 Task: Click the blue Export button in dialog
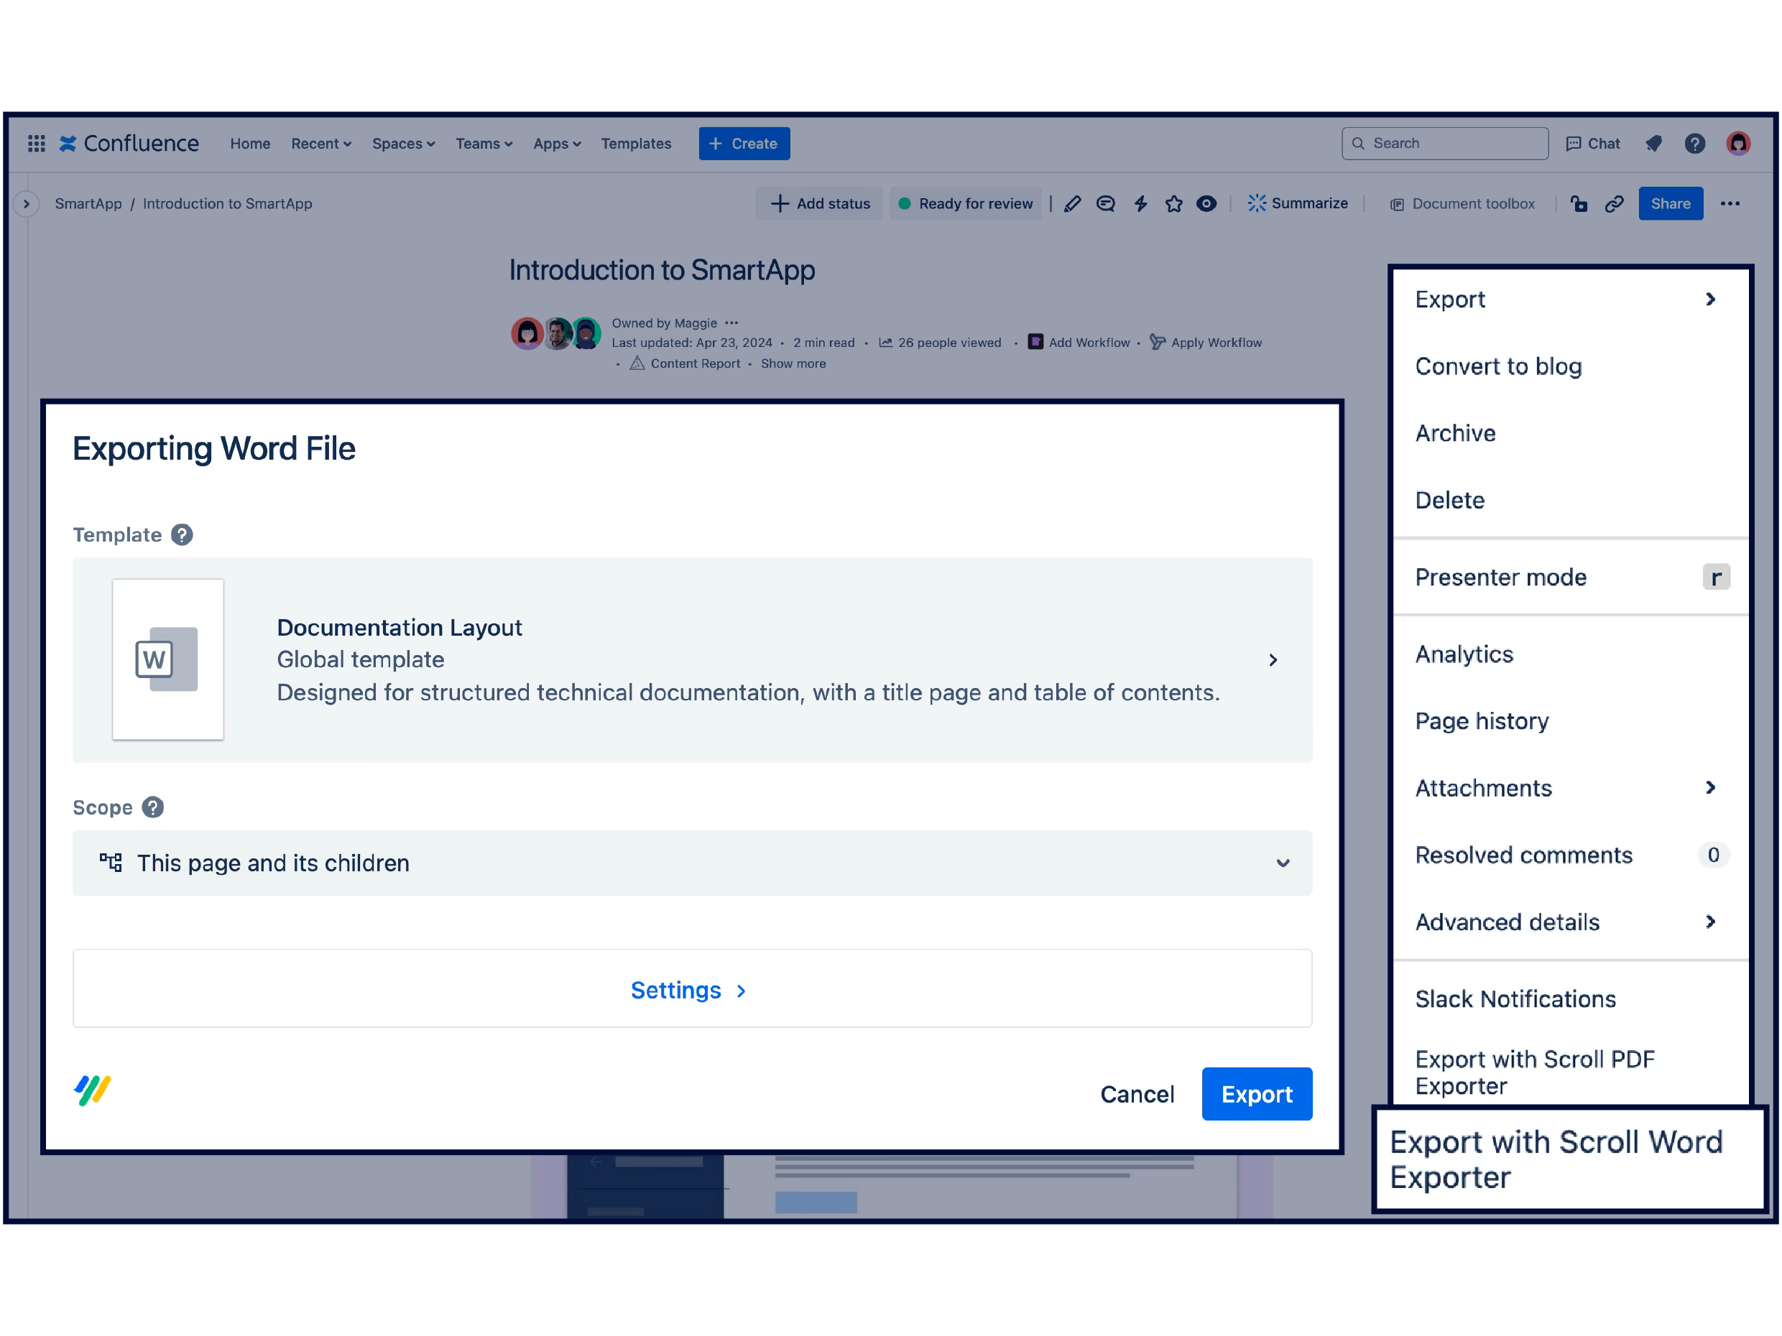pyautogui.click(x=1257, y=1094)
